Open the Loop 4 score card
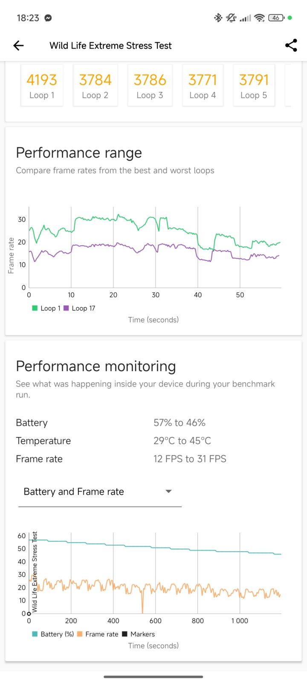The height and width of the screenshot is (682, 307). (x=203, y=85)
